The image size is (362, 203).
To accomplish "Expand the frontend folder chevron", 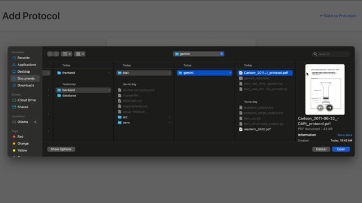I will tap(109, 73).
